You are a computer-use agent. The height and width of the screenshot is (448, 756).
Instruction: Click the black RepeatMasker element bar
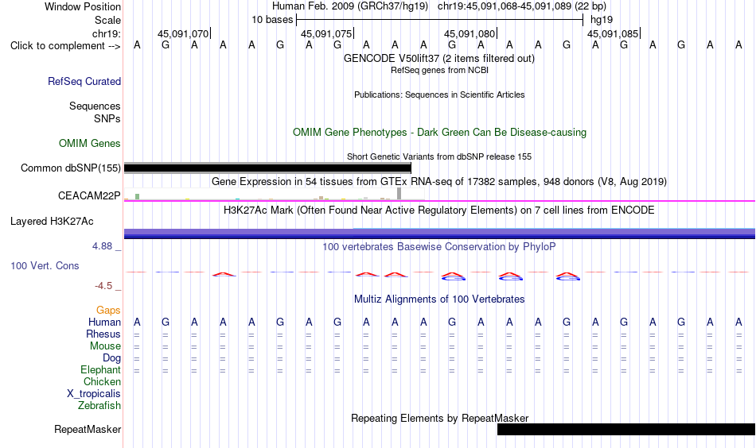pyautogui.click(x=626, y=429)
